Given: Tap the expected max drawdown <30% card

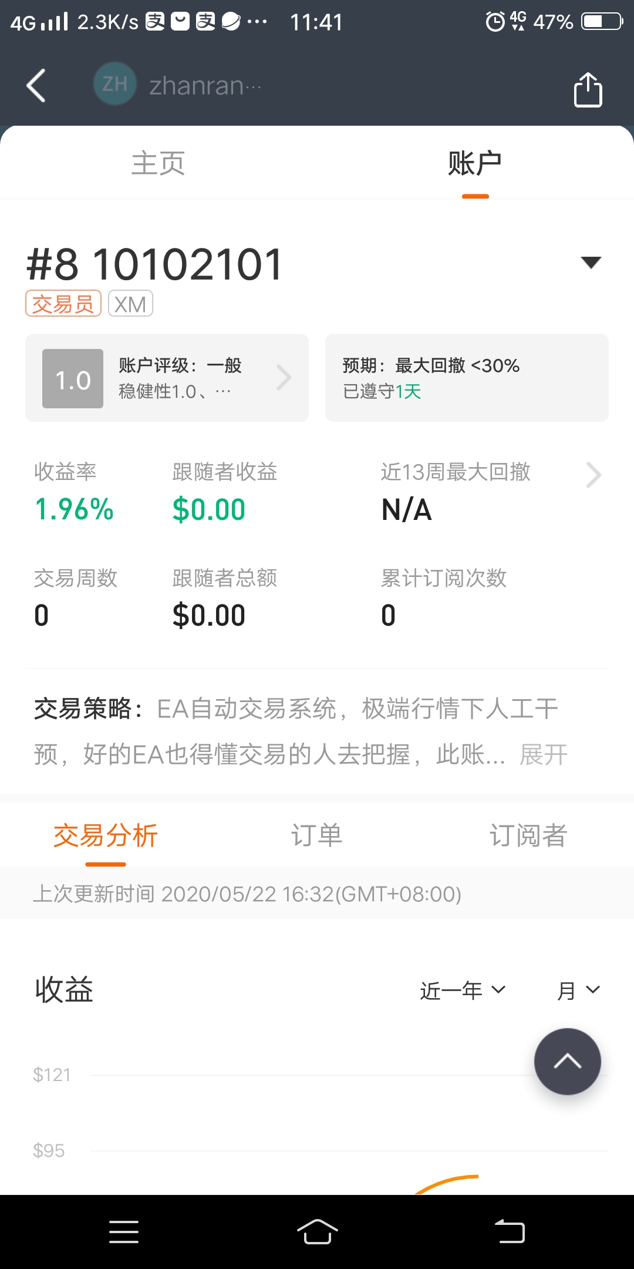Looking at the screenshot, I should [x=467, y=378].
